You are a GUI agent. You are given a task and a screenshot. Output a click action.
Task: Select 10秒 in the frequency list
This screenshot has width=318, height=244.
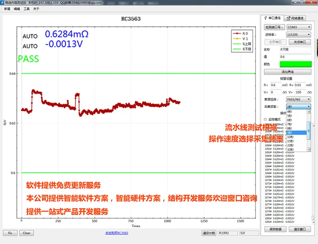pyautogui.click(x=296, y=137)
